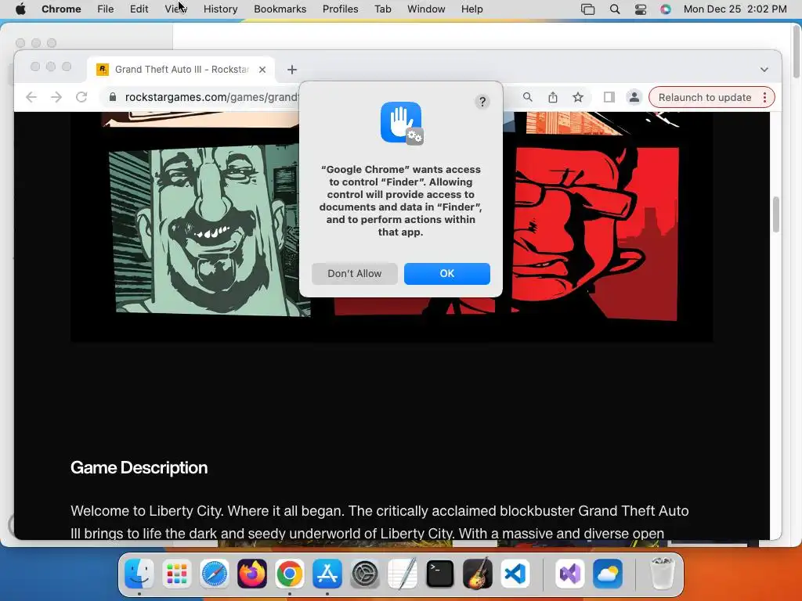The image size is (802, 601).
Task: Go forward to the next page
Action: pos(56,97)
